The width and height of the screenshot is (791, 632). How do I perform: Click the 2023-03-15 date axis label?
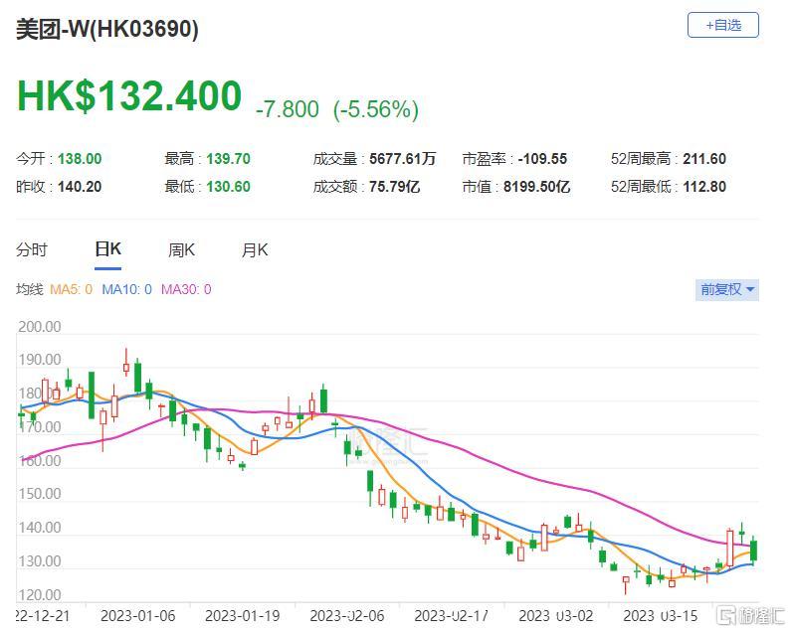661,616
